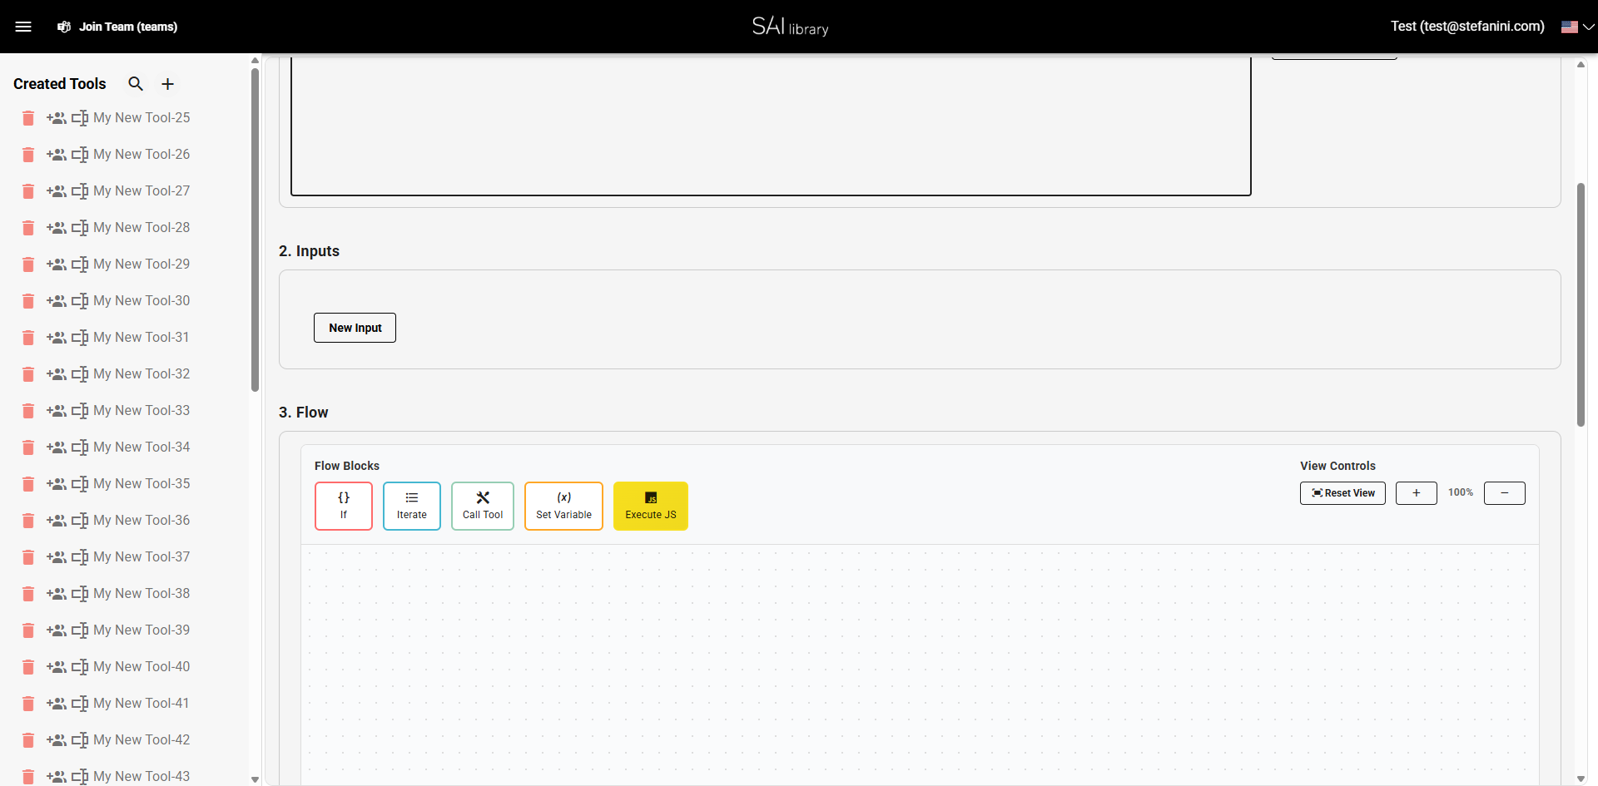The image size is (1598, 786).
Task: Click inside the large text area box
Action: coord(771,125)
